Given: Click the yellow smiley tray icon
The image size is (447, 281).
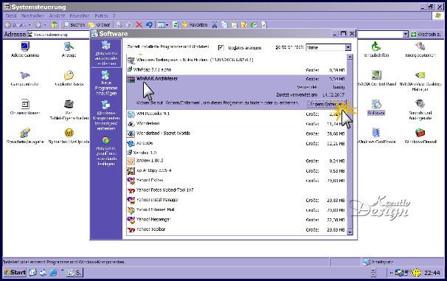Looking at the screenshot, I should [417, 273].
